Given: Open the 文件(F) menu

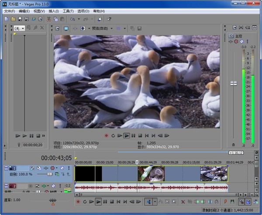Looking at the screenshot, I should pos(10,11).
